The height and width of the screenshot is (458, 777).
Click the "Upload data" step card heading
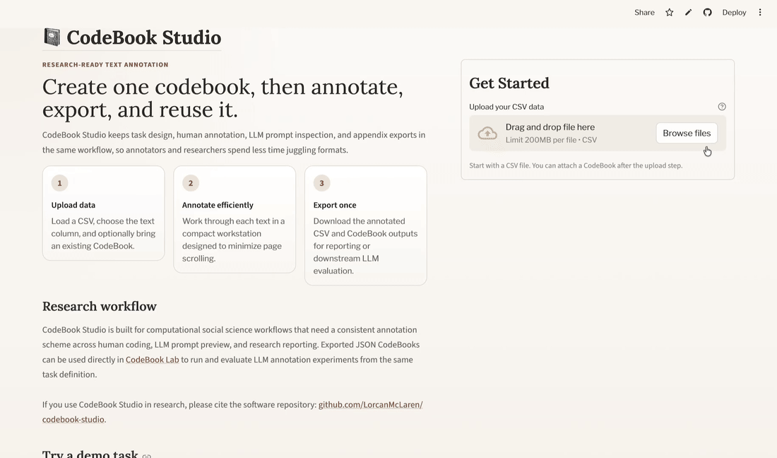coord(73,205)
